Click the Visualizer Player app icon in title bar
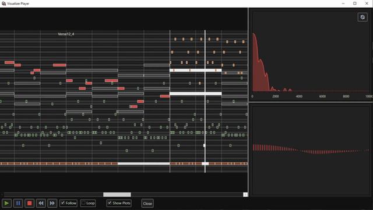Image resolution: width=373 pixels, height=210 pixels. pyautogui.click(x=3, y=3)
